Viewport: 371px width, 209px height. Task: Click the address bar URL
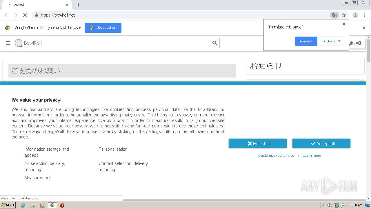58,15
